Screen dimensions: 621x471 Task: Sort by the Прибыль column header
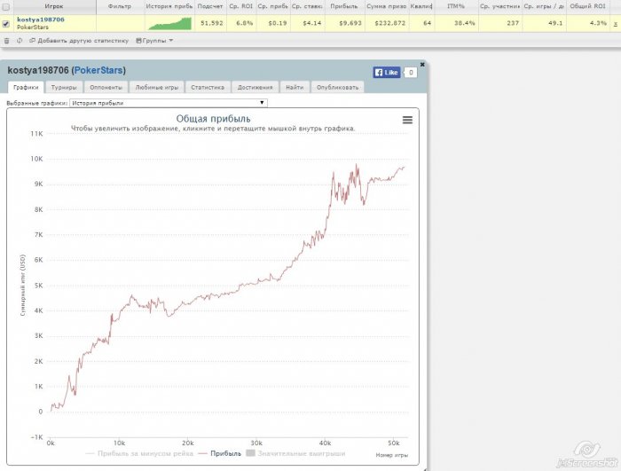tap(344, 6)
